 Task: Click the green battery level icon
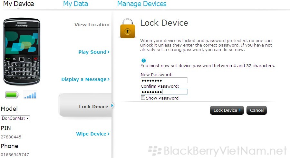pos(12,95)
